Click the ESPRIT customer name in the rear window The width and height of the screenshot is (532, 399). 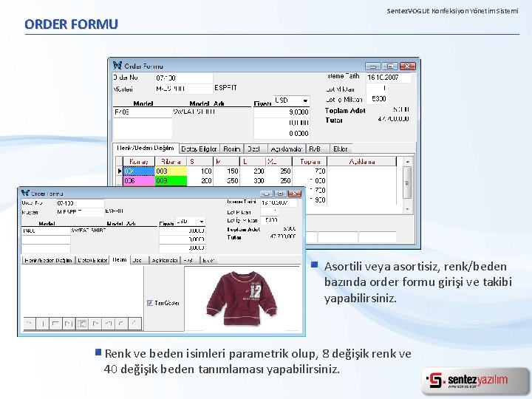click(x=225, y=88)
